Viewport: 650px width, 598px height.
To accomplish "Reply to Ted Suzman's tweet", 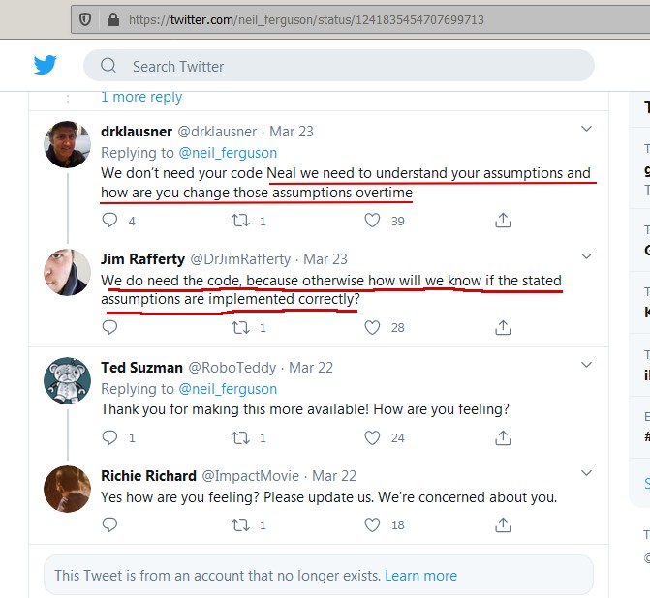I will [x=109, y=437].
